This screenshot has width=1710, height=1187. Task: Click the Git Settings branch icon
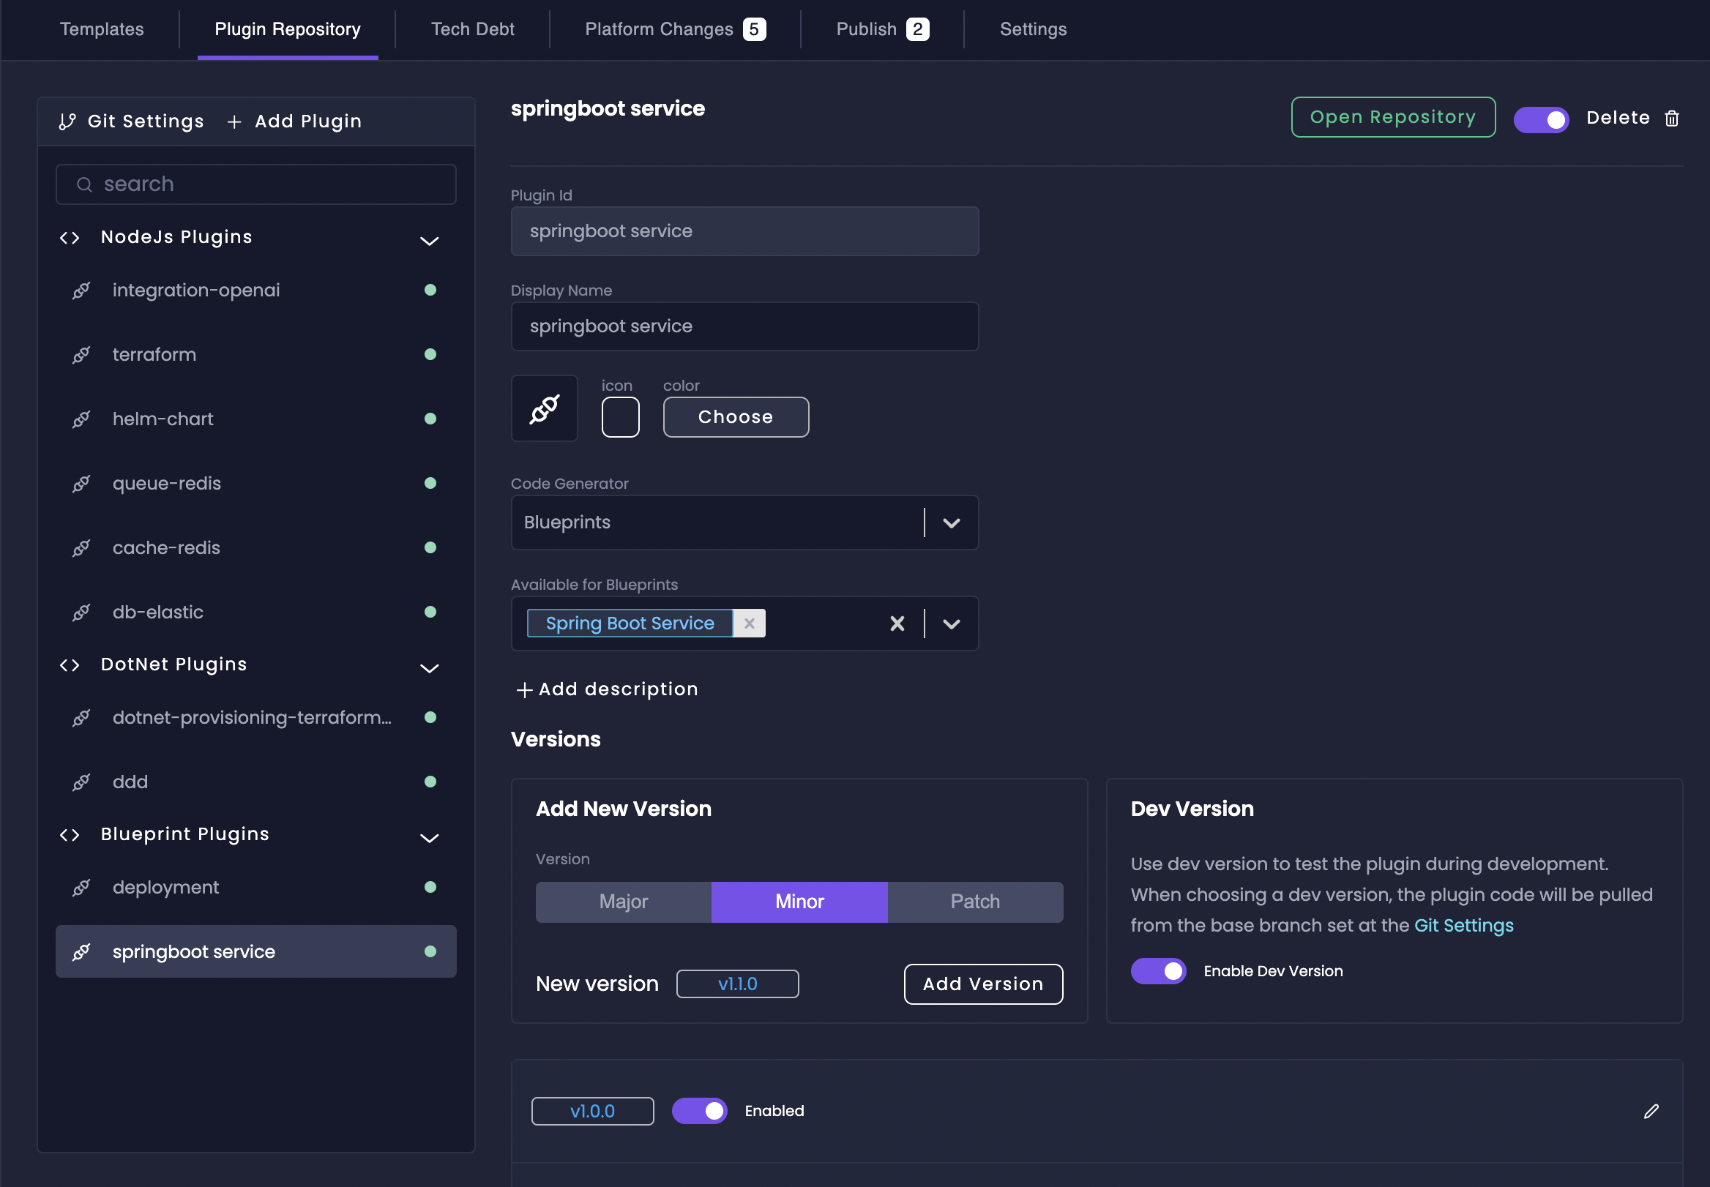point(67,121)
